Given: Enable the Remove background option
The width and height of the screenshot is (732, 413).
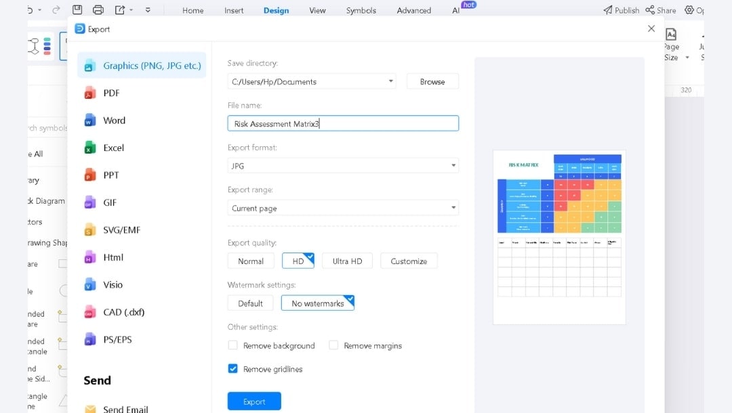Looking at the screenshot, I should tap(233, 345).
